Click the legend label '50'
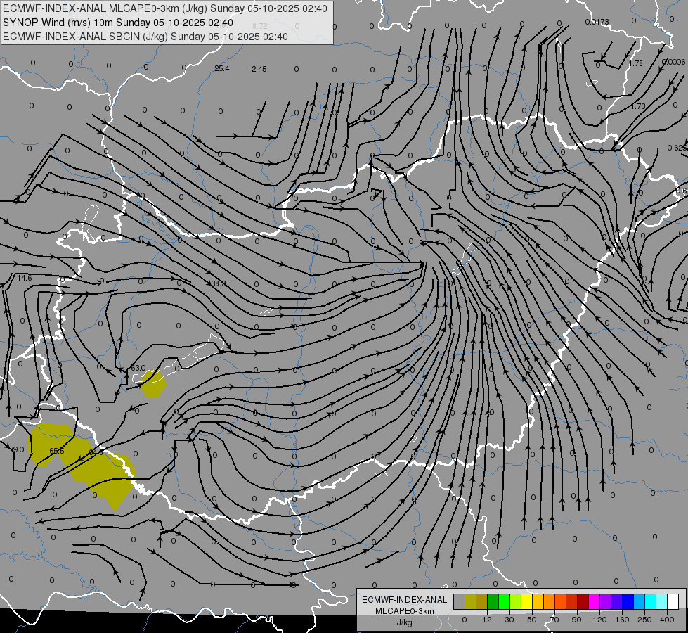The width and height of the screenshot is (688, 633). (x=532, y=620)
